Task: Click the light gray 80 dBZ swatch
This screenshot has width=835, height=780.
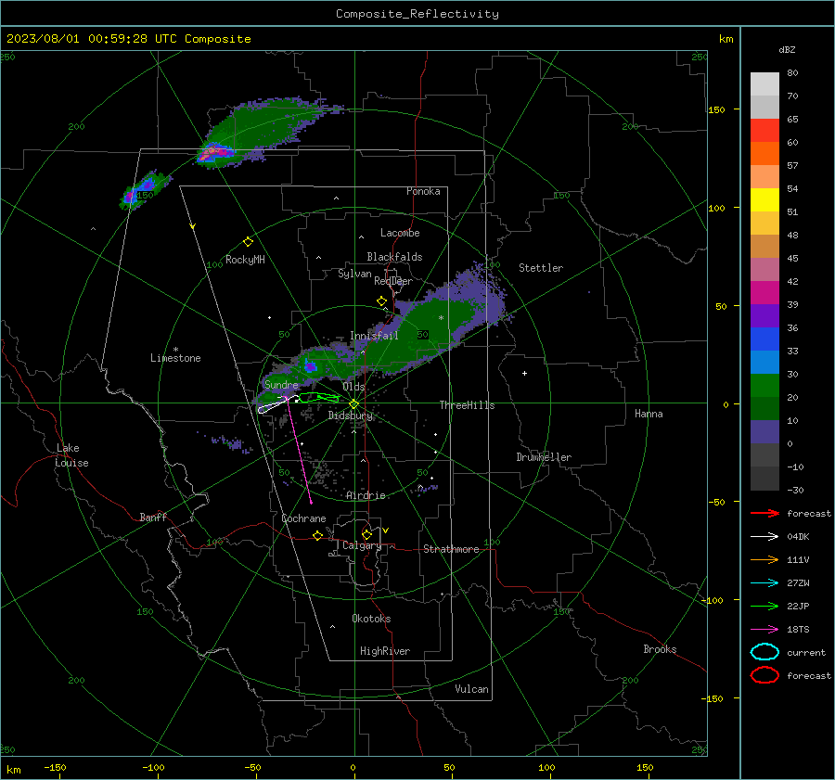Action: (764, 83)
